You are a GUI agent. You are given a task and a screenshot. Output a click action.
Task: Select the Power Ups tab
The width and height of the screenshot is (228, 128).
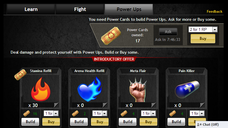129,9
